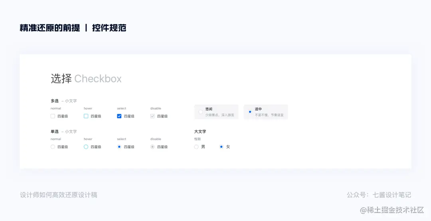Select the 男 gender radio button
The width and height of the screenshot is (431, 221).
coord(196,147)
